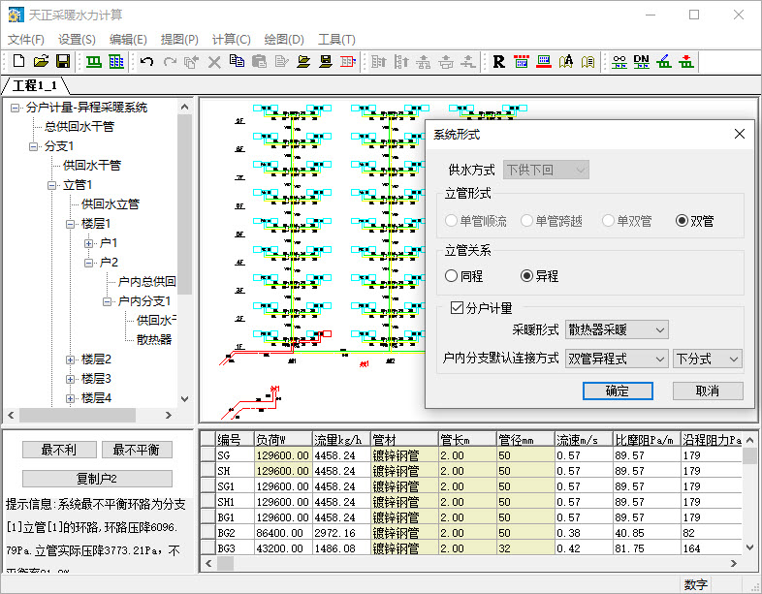Click the 最不平衡 button
Screen dimensions: 762x594
click(x=137, y=450)
